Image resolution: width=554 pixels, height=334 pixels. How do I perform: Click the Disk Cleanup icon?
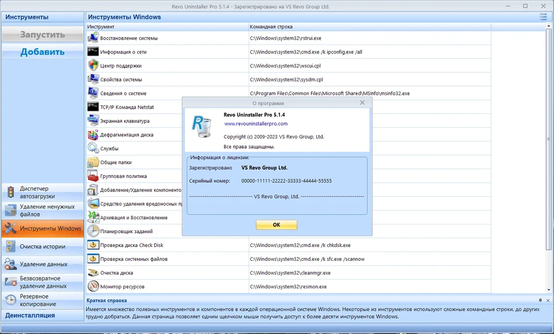pos(93,273)
